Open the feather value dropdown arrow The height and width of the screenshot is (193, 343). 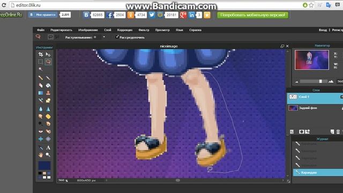coord(104,37)
